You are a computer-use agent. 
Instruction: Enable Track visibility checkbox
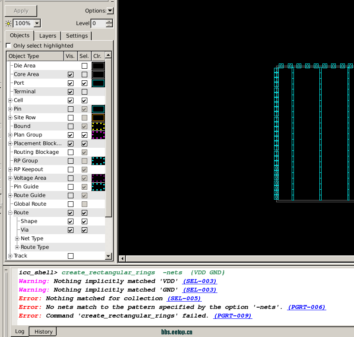[x=70, y=256]
